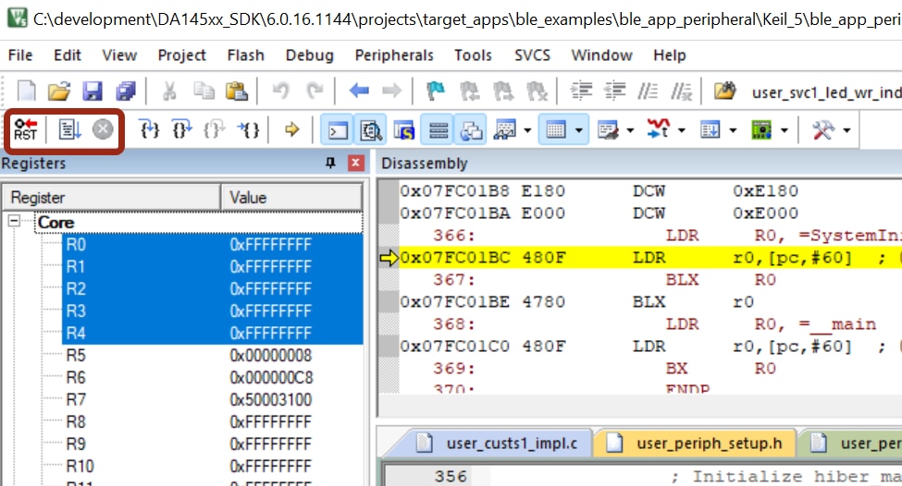Screen dimensions: 902x486
Task: Click the Copy icon
Action: (x=204, y=91)
